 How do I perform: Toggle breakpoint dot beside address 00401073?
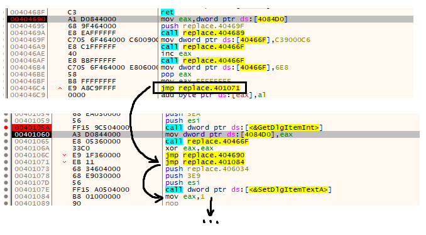point(6,169)
